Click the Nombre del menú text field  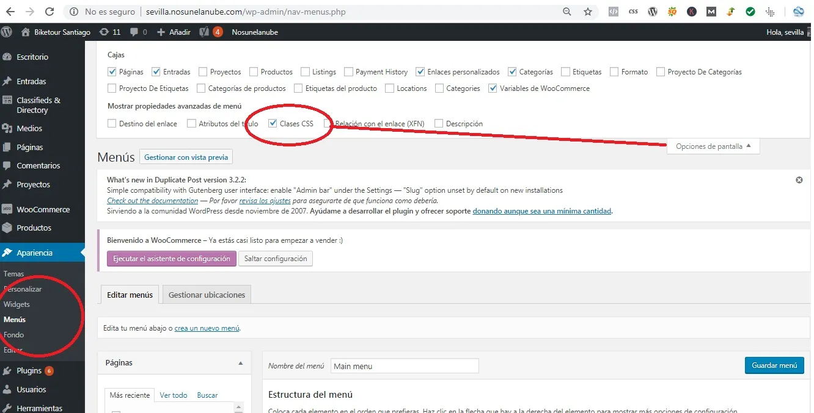click(405, 366)
